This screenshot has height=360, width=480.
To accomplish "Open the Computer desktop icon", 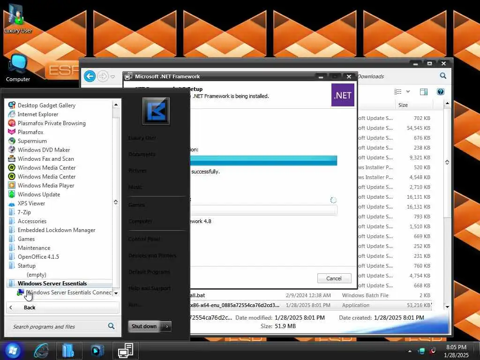I will pyautogui.click(x=18, y=68).
